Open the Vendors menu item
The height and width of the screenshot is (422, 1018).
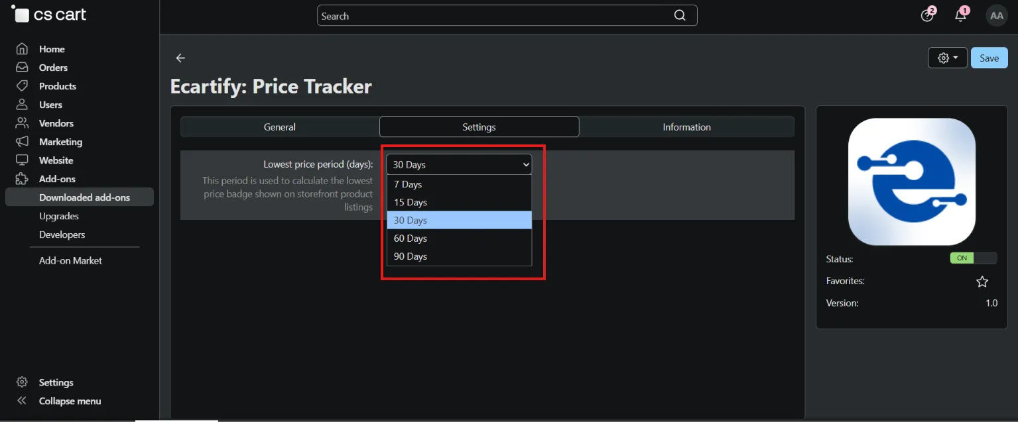coord(56,123)
